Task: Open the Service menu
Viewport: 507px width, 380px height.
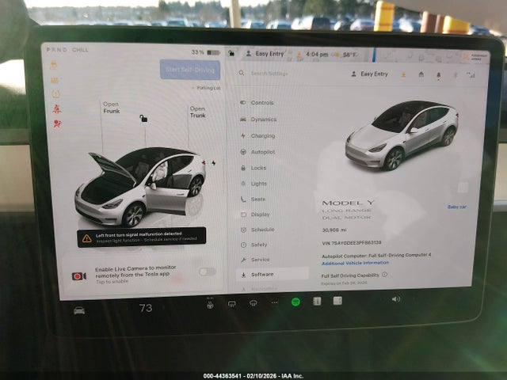Action: coord(255,260)
